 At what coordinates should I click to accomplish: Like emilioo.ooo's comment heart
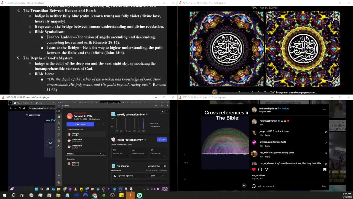pos(326,143)
